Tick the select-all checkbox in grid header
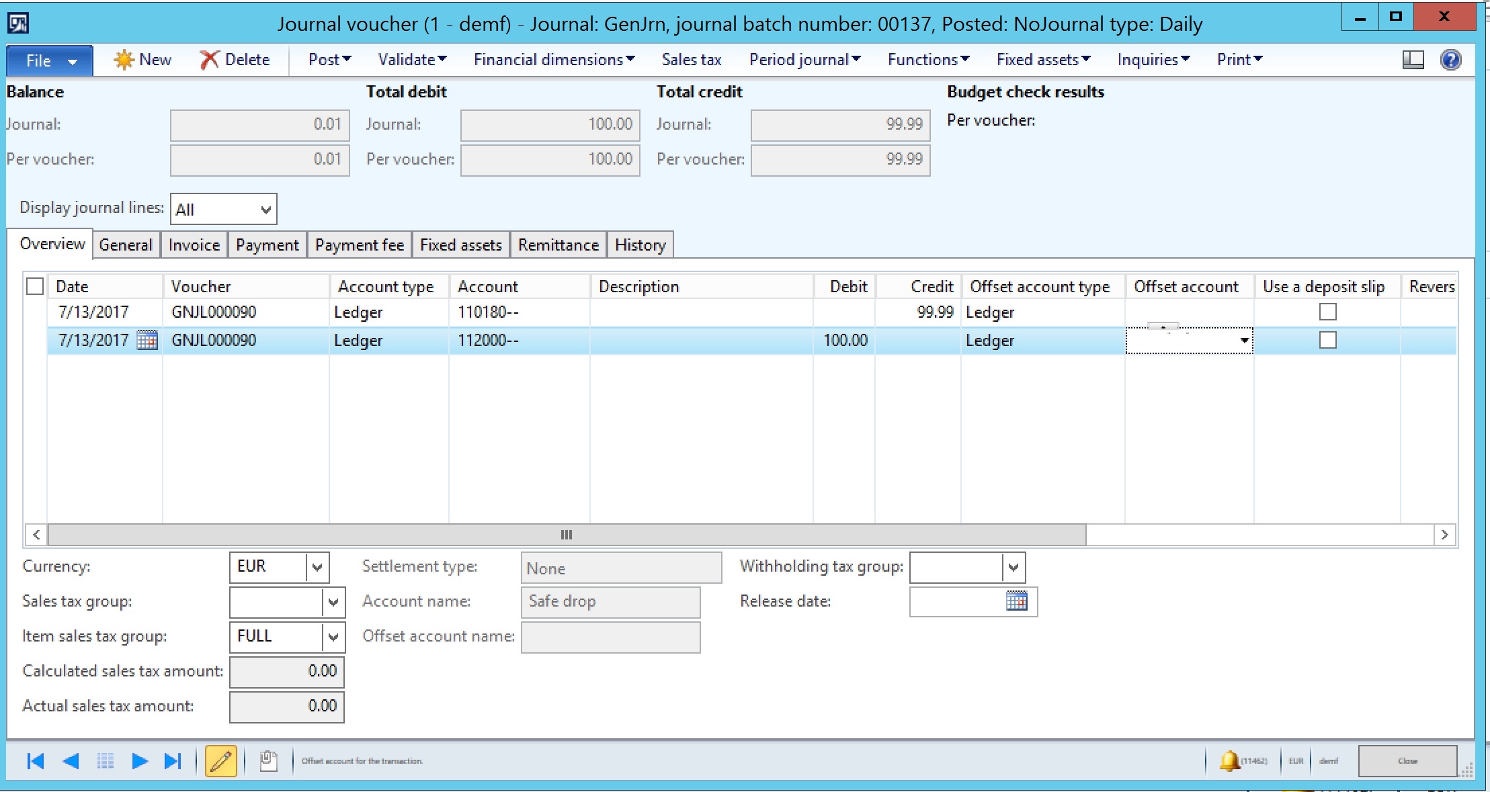Viewport: 1490px width, 792px height. click(35, 287)
